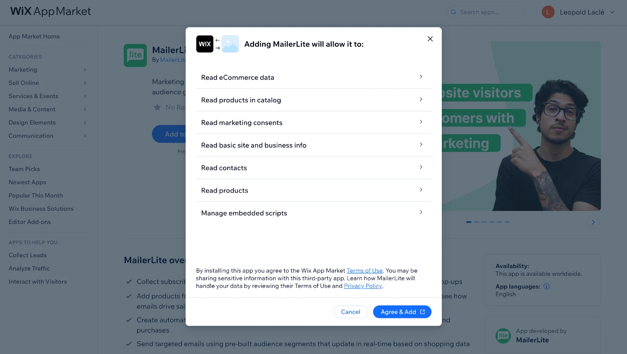Click the Wix logo in dialog header
The height and width of the screenshot is (354, 627).
(205, 44)
